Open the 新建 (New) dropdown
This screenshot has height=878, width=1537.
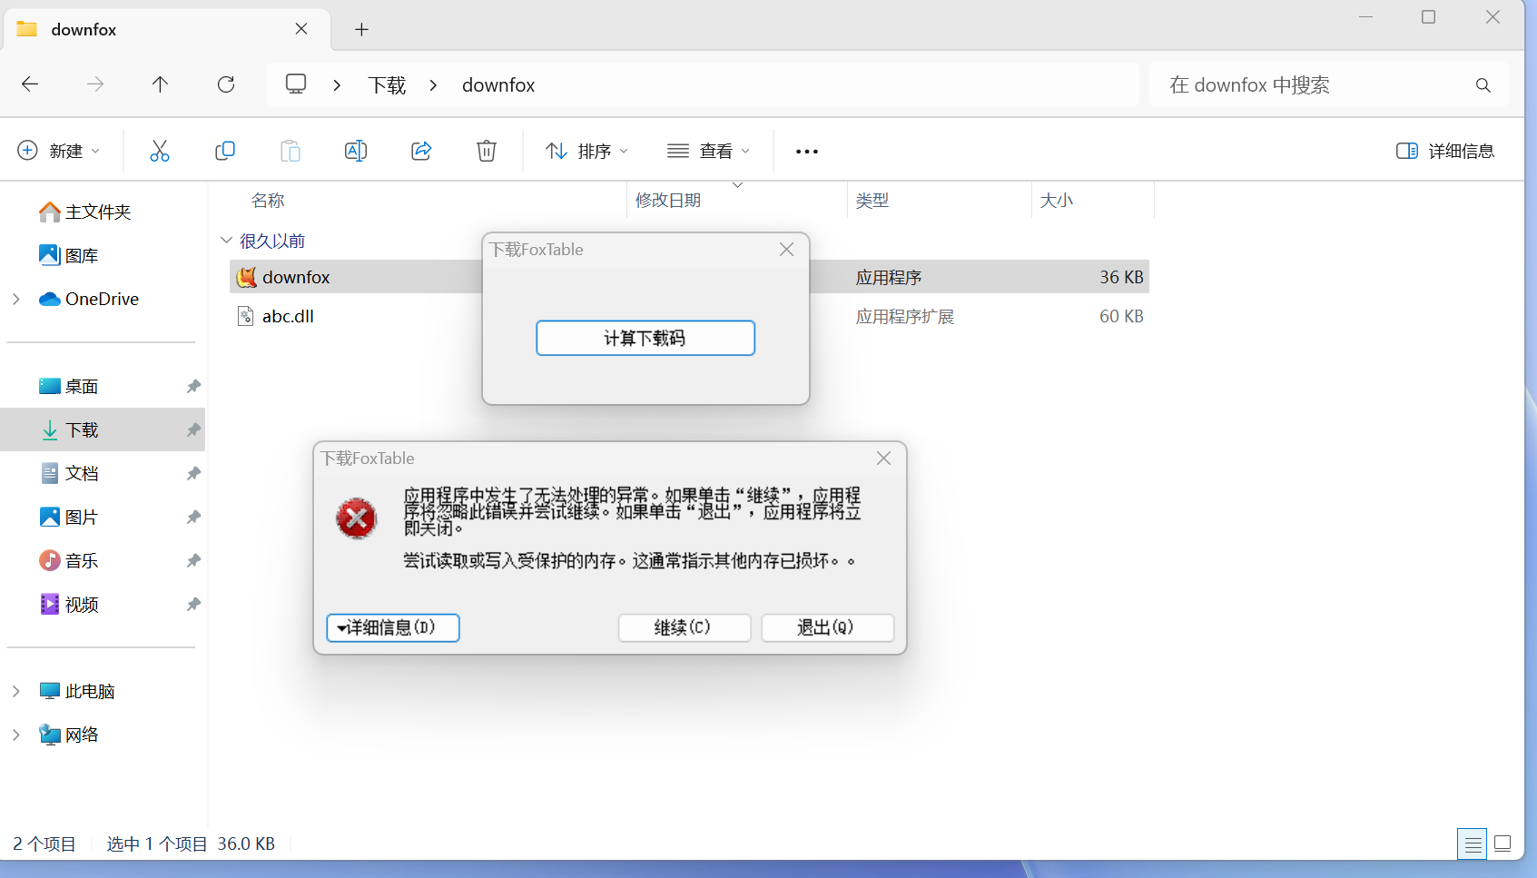[x=60, y=151]
